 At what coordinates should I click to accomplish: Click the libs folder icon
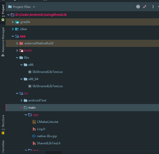pos(21,58)
